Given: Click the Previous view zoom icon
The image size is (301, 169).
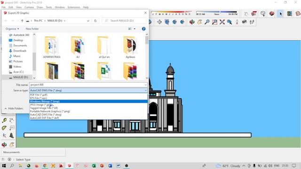Looking at the screenshot, I should click(230, 22).
